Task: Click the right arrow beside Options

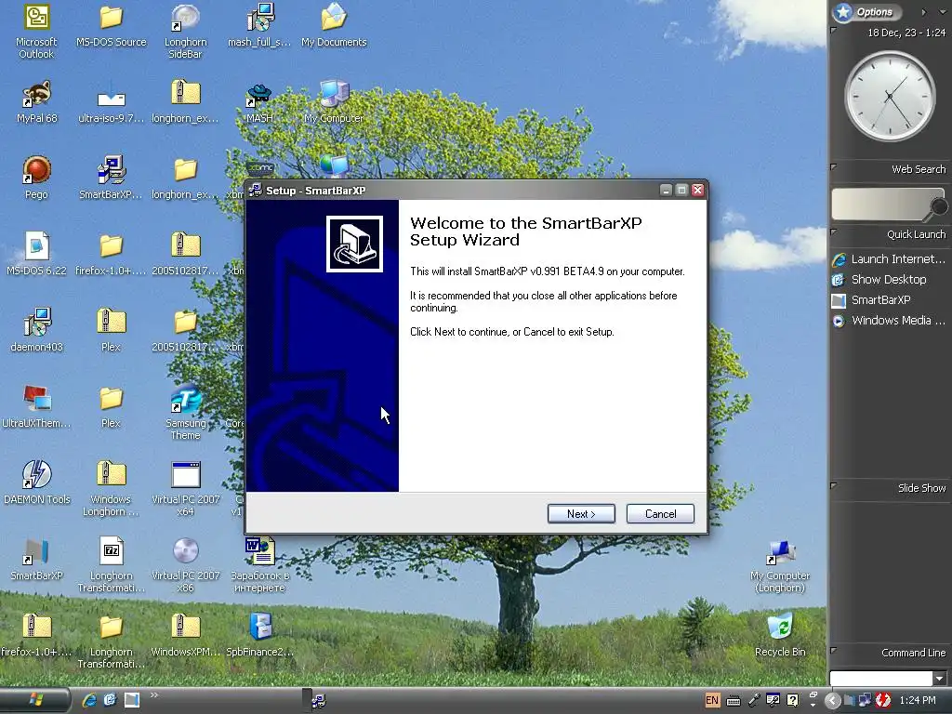Action: coord(923,12)
